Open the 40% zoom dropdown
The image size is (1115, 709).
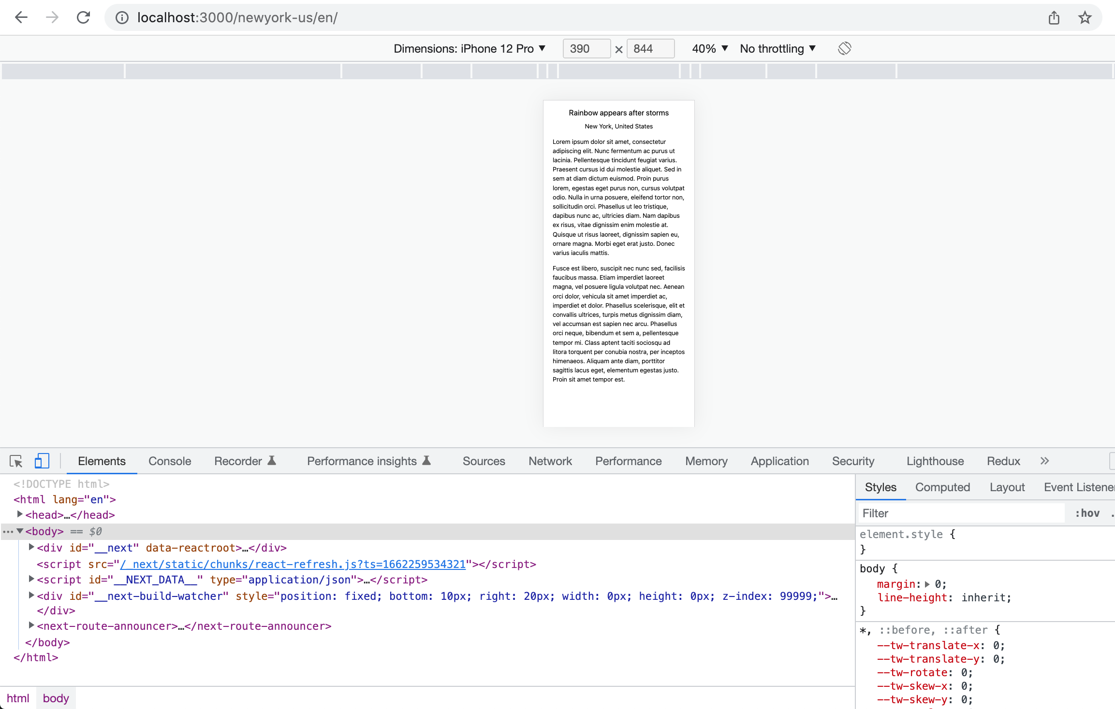click(710, 48)
